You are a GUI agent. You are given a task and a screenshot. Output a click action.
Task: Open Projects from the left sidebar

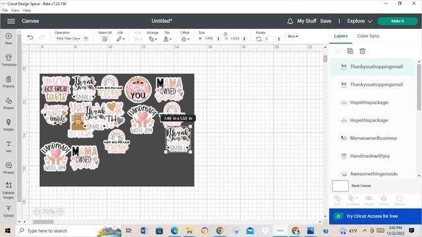[9, 82]
